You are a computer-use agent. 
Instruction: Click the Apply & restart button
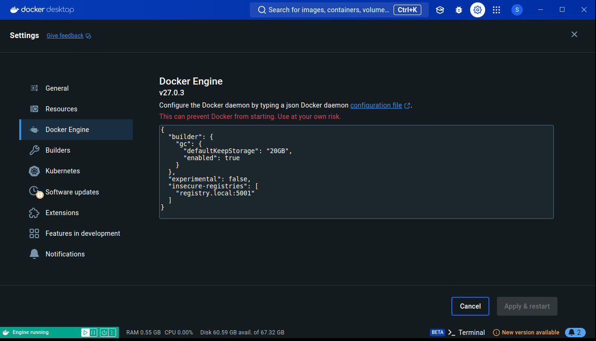pos(527,306)
